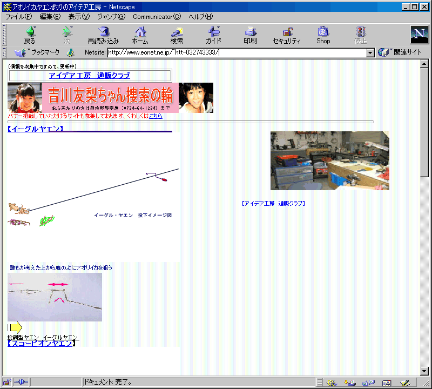Open the 表示(V) menu
This screenshot has height=389, width=432.
[x=79, y=17]
